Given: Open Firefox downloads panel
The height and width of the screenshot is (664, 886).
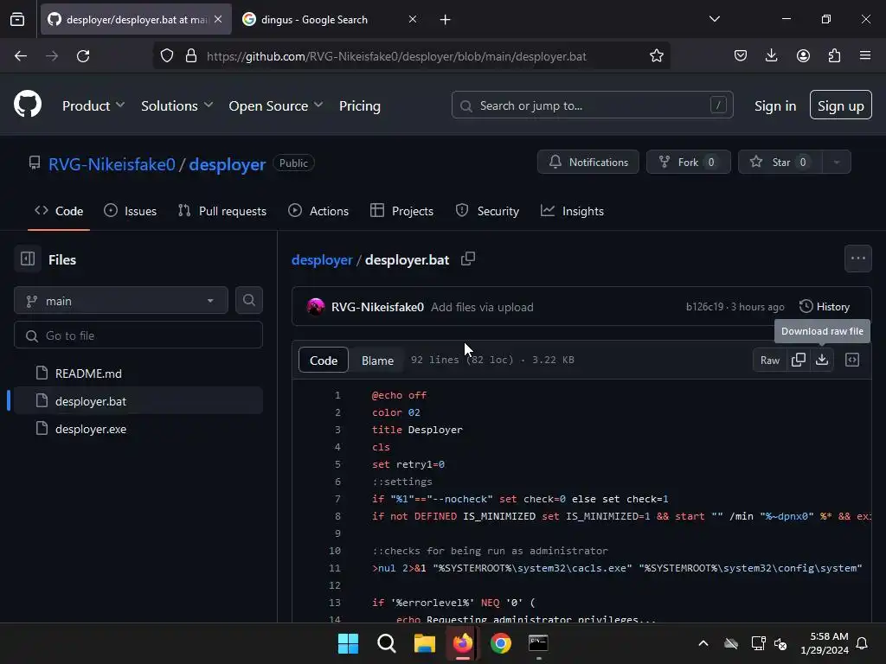Looking at the screenshot, I should (x=771, y=55).
